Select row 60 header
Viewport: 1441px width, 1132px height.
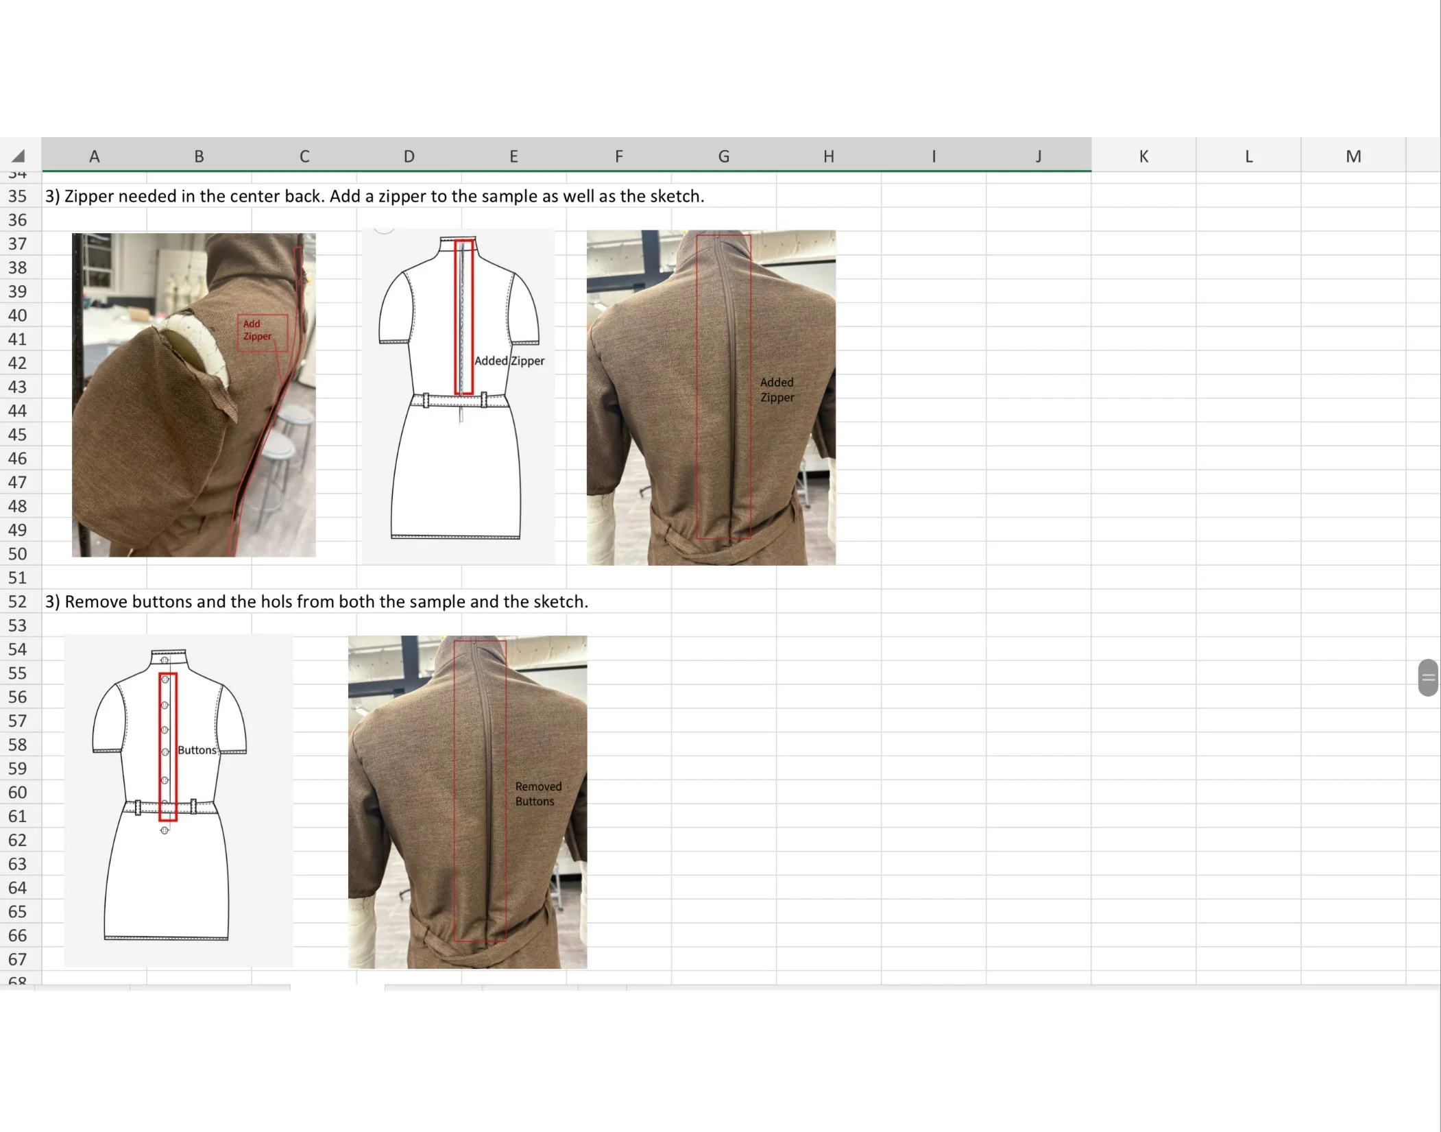tap(18, 793)
